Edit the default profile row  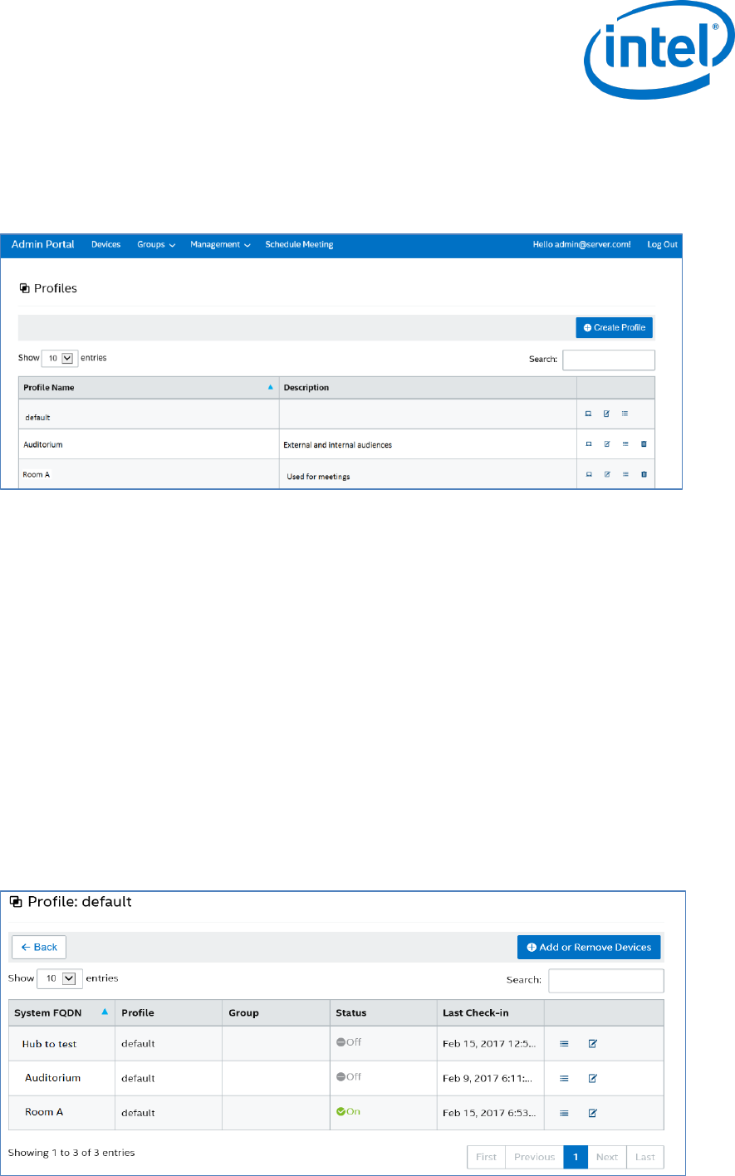606,414
